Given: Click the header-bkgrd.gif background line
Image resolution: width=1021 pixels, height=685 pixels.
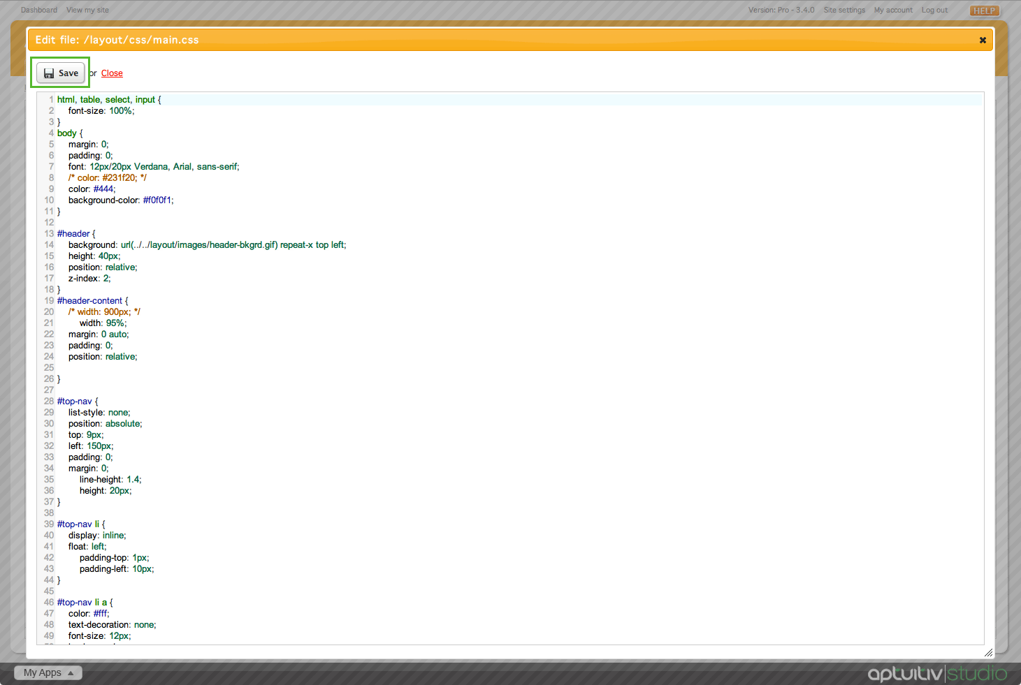Looking at the screenshot, I should [x=208, y=245].
